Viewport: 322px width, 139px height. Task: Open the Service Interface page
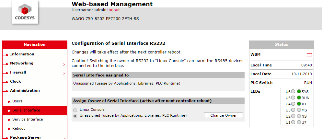point(28,119)
